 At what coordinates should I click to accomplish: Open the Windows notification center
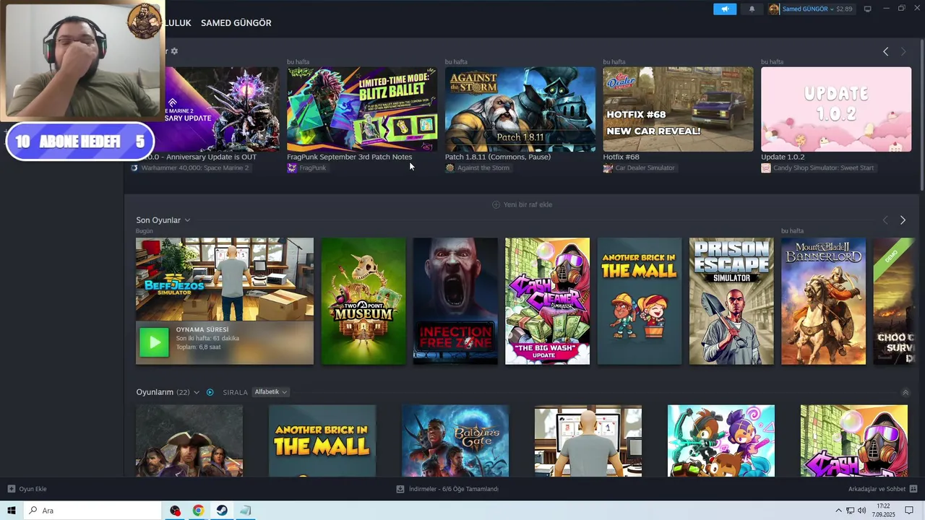coord(909,511)
